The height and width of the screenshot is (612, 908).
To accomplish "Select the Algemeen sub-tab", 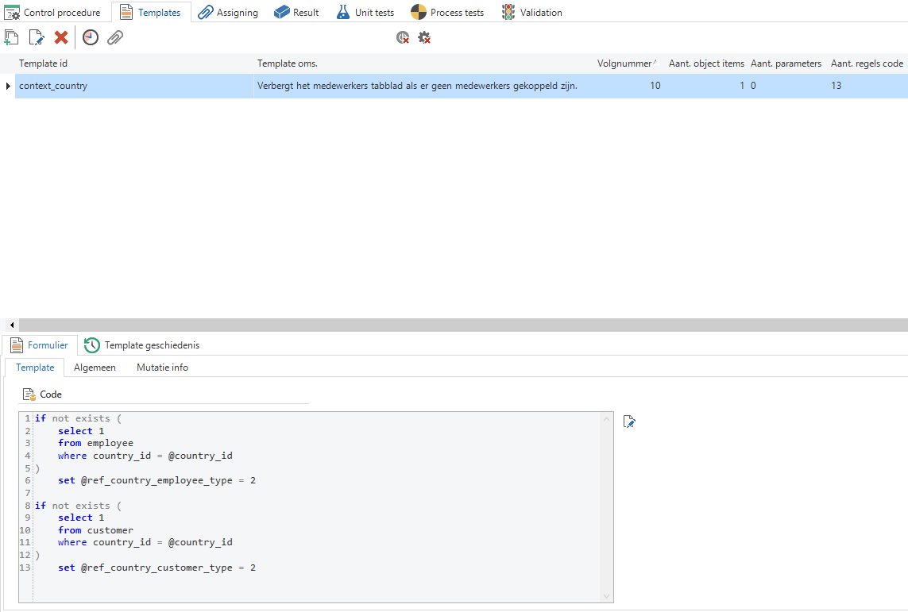I will click(x=95, y=368).
